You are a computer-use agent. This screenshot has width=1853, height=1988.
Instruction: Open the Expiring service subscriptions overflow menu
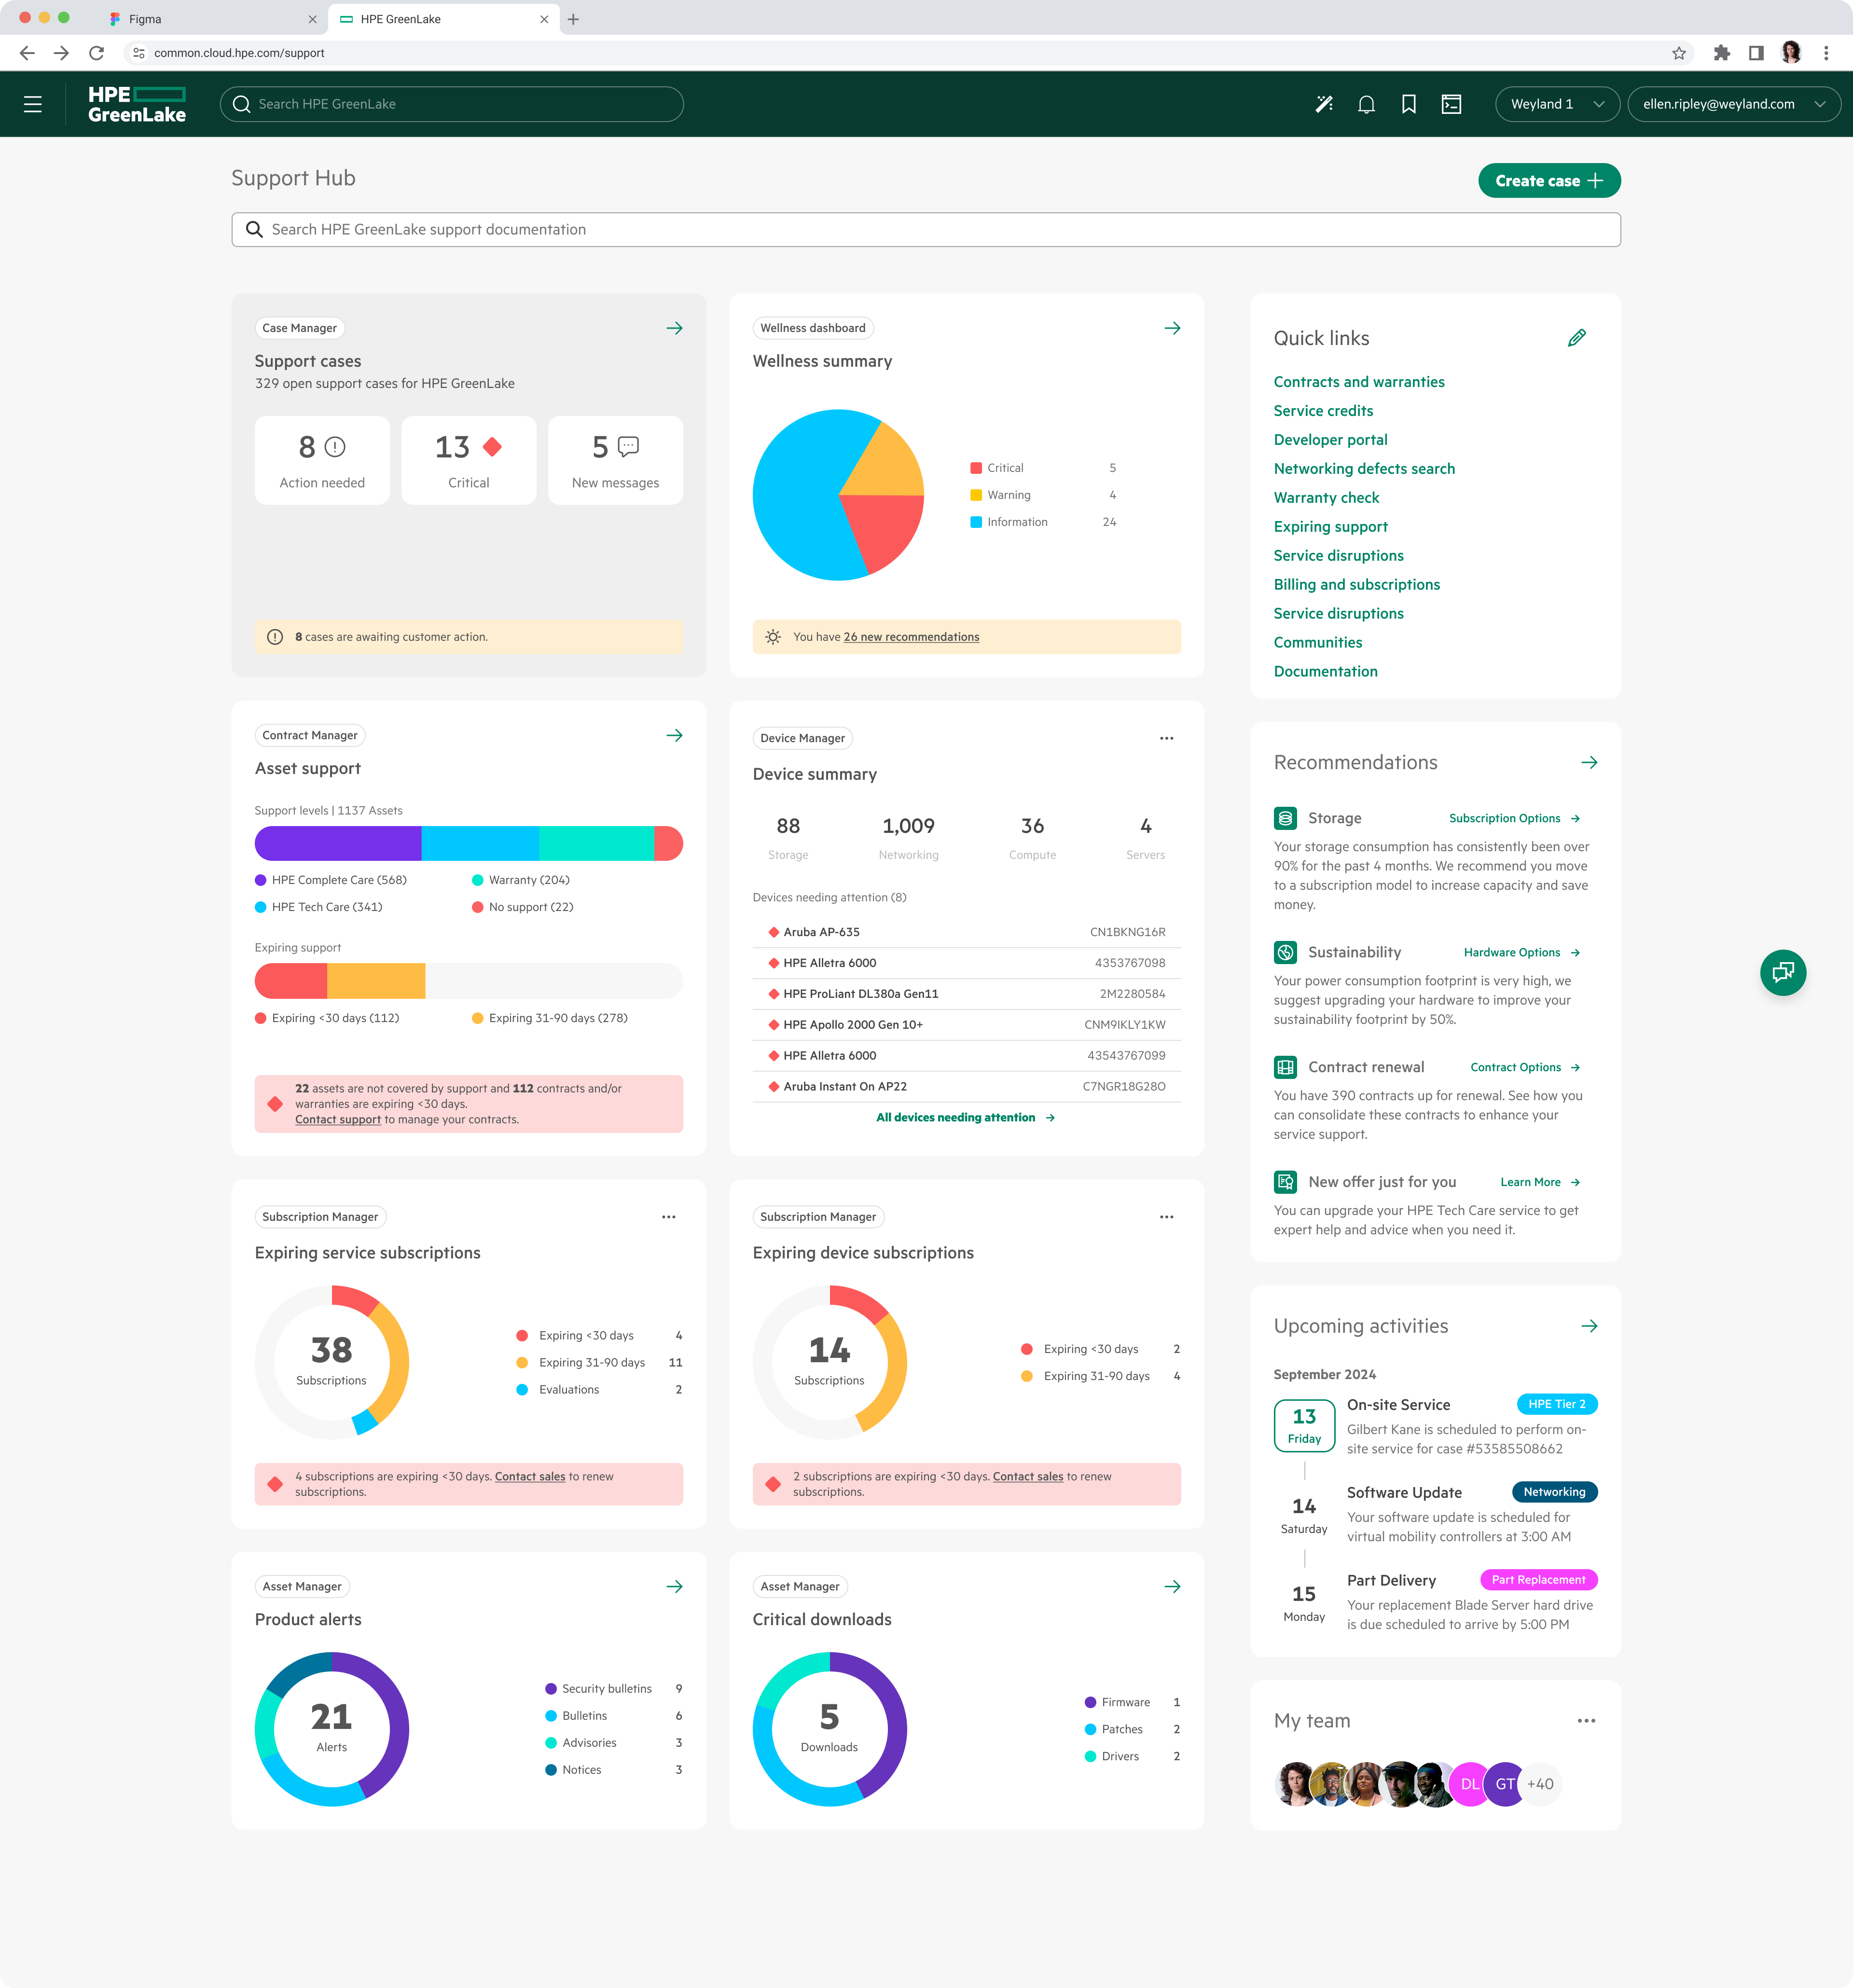point(669,1216)
